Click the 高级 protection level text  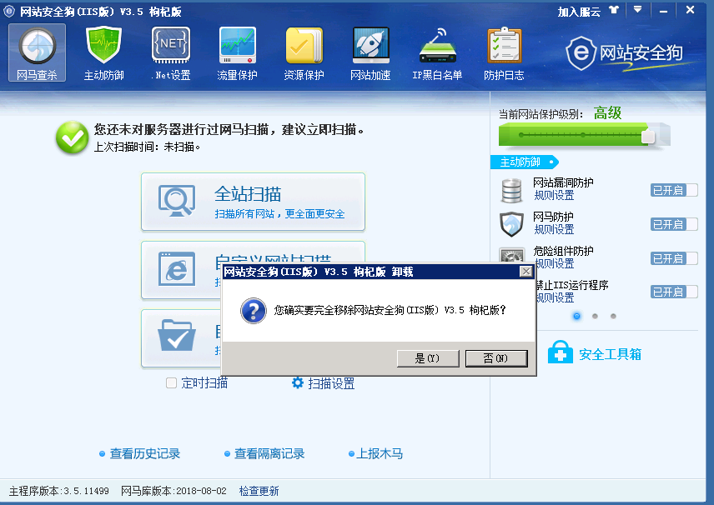[x=607, y=112]
